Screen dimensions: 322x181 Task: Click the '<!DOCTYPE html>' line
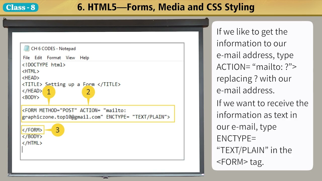44,65
